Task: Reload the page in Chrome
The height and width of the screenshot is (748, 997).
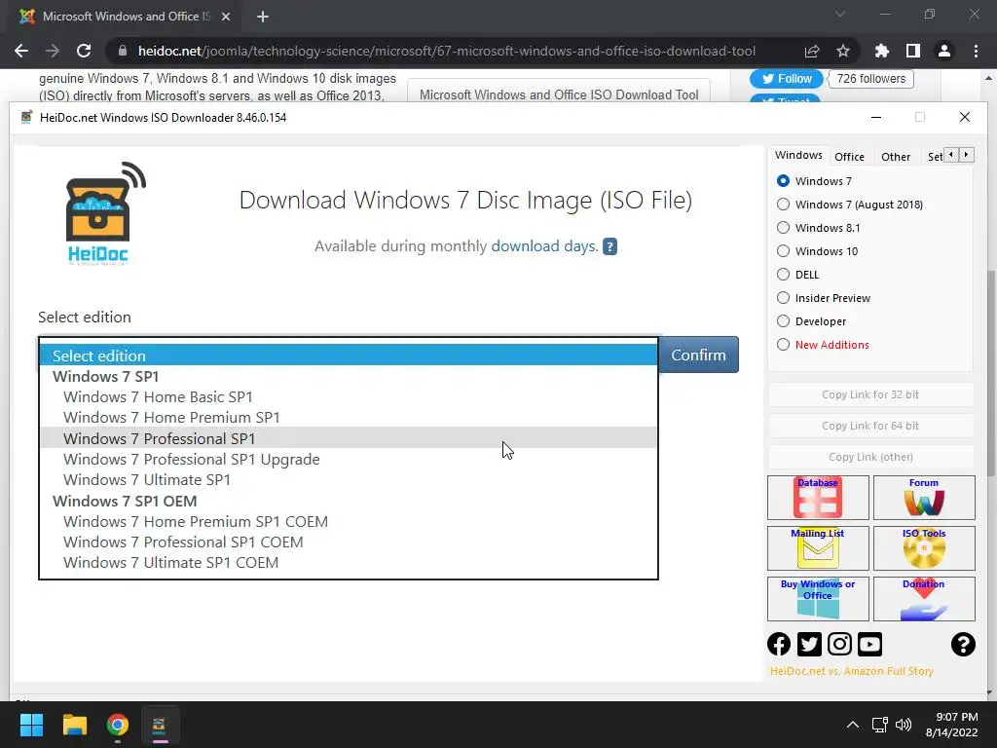Action: 84,51
